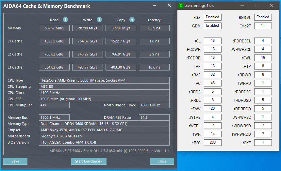Click tRTP value 8
This screenshot has width=281, height=171.
pyautogui.click(x=263, y=66)
